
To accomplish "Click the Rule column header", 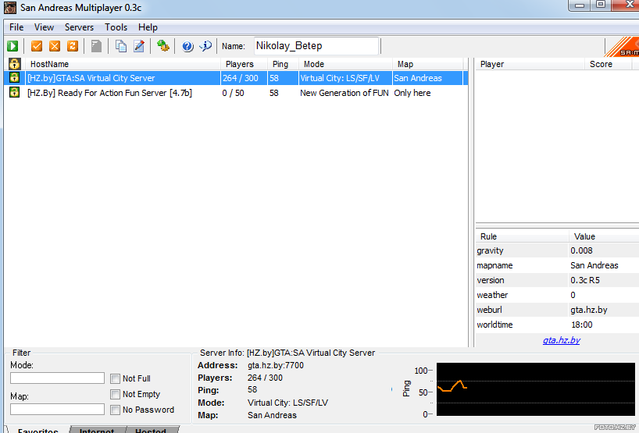I will point(522,236).
